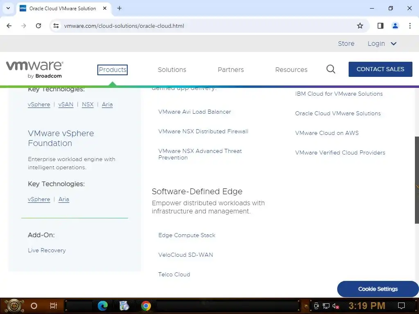The width and height of the screenshot is (419, 314).
Task: Open the Partners menu
Action: 231,70
